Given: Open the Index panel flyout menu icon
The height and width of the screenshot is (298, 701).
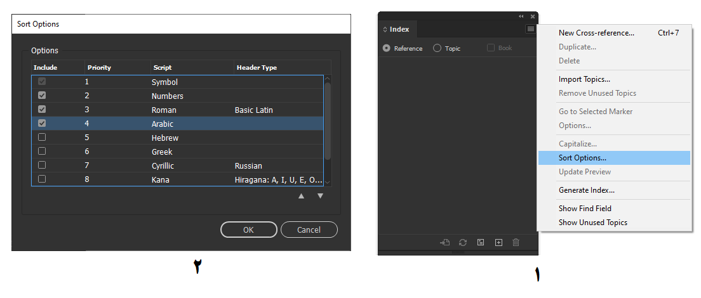Looking at the screenshot, I should point(530,29).
